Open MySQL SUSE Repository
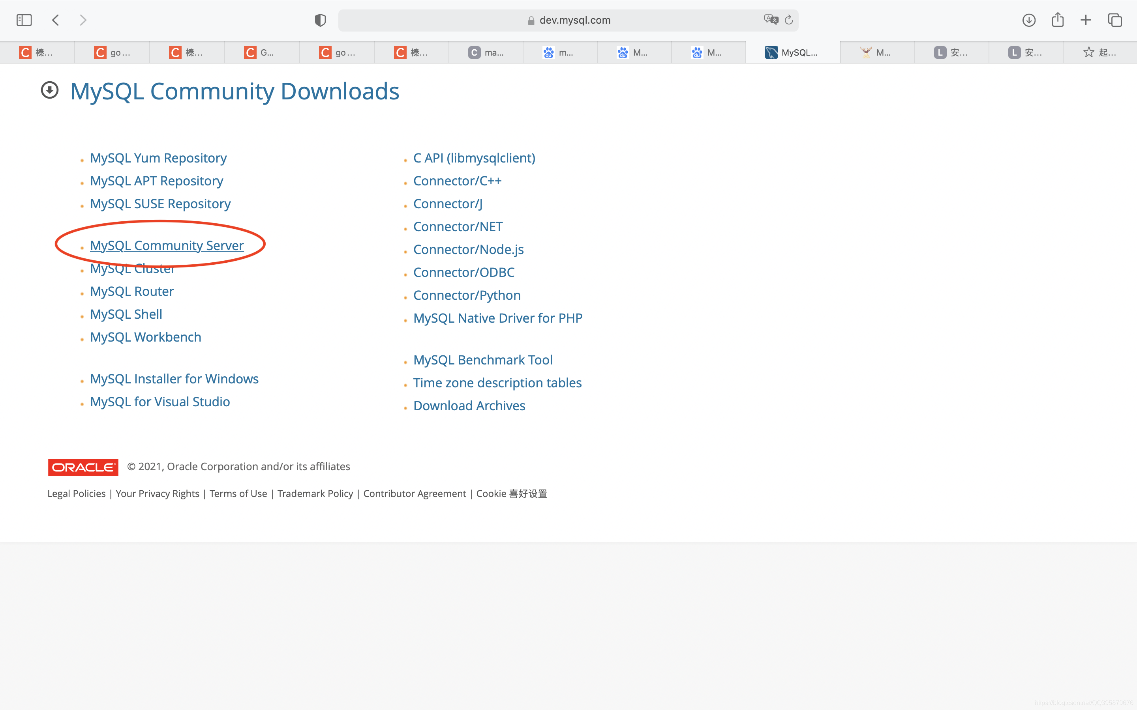1137x710 pixels. coord(160,204)
